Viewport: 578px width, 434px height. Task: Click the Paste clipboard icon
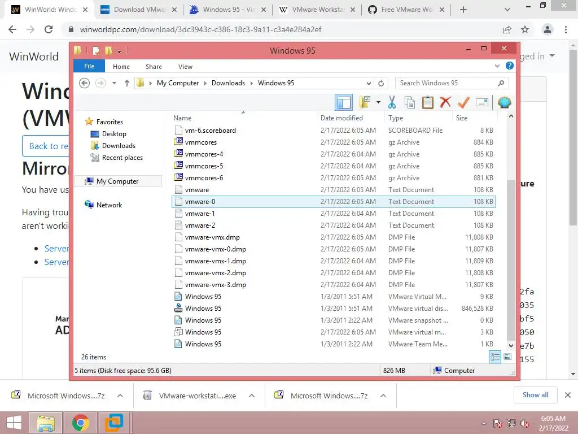(428, 102)
